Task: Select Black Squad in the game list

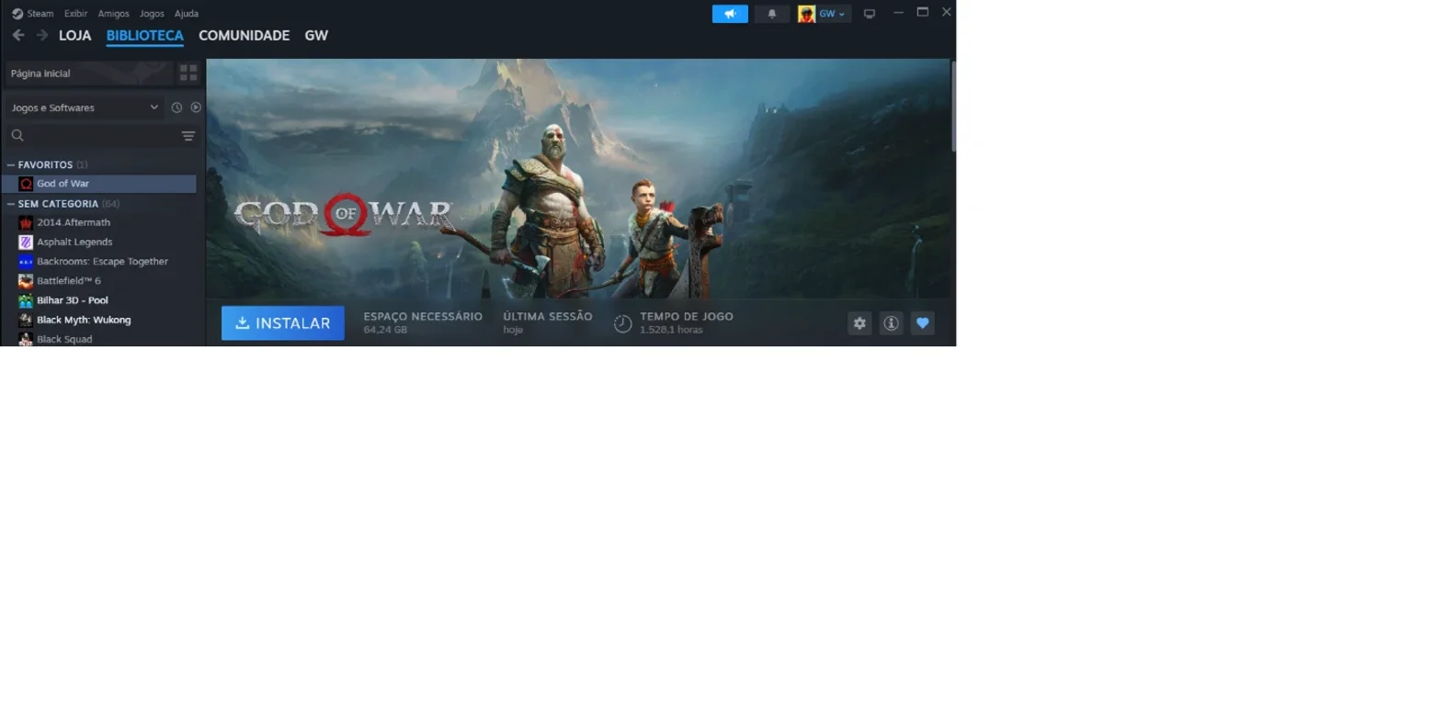Action: coord(99,339)
